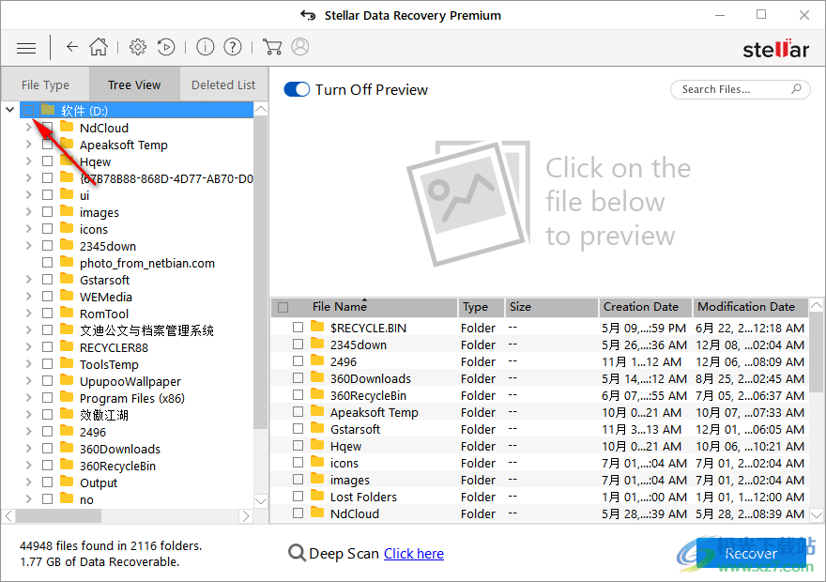Click the tree scroll down arrow

pyautogui.click(x=260, y=500)
